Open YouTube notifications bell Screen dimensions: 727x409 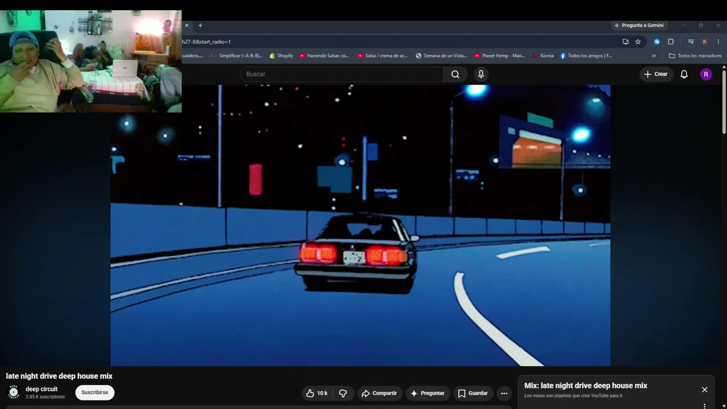[684, 74]
